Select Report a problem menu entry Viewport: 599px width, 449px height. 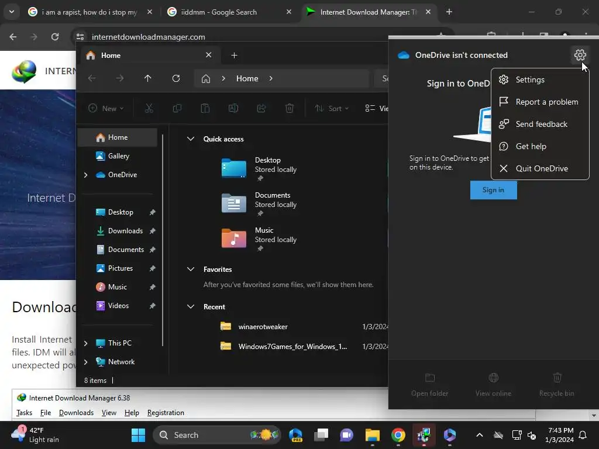click(x=540, y=102)
